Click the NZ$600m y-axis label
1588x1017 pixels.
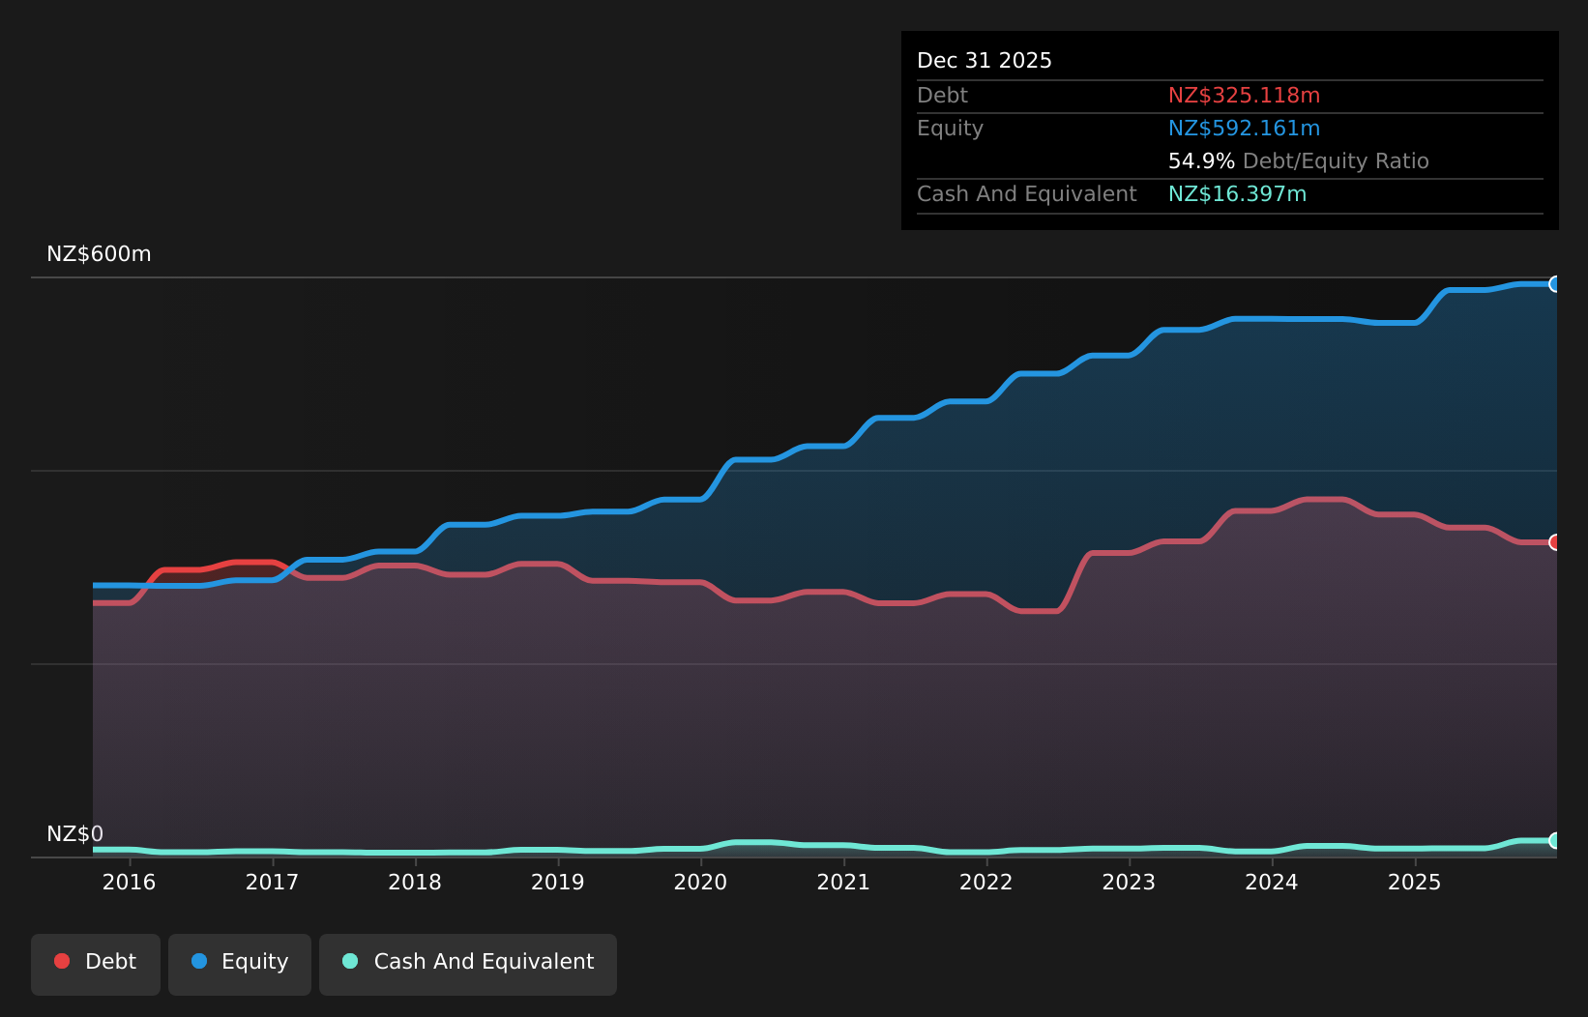click(x=99, y=254)
